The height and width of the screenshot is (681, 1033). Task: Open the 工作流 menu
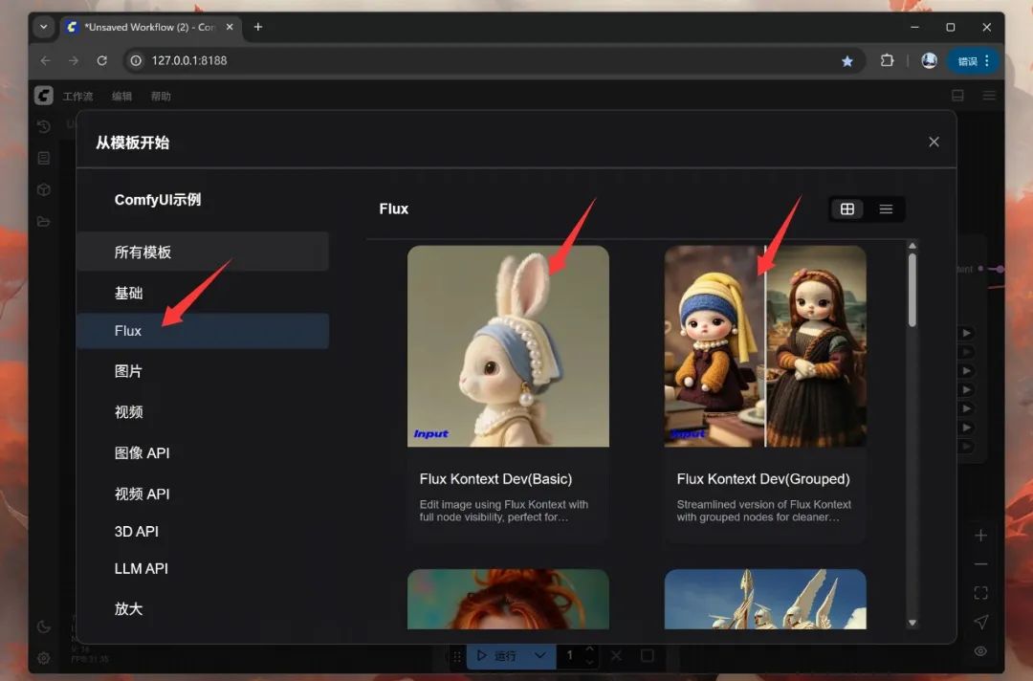tap(77, 97)
